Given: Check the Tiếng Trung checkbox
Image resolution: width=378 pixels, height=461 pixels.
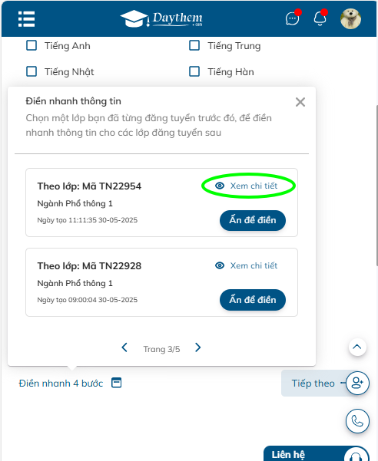Looking at the screenshot, I should pos(194,45).
